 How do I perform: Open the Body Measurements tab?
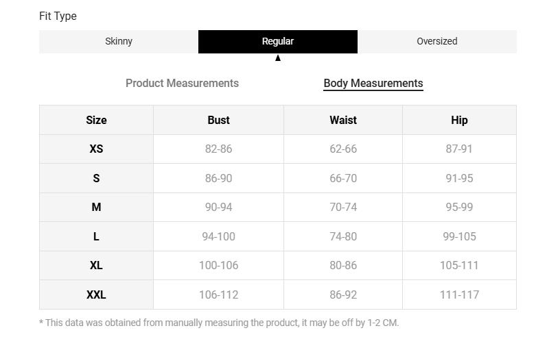click(x=373, y=83)
